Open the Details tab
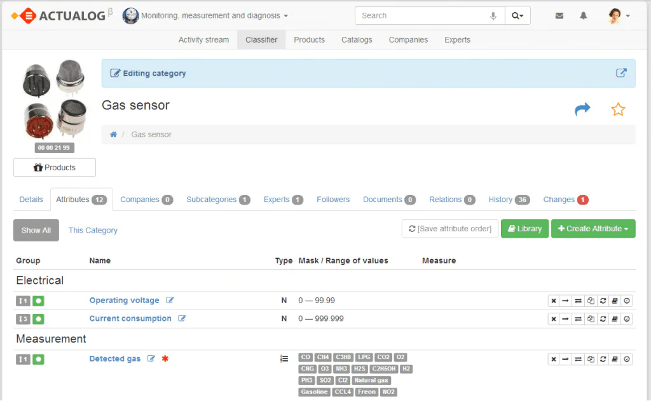 31,200
